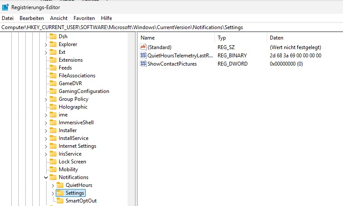Screen dimensions: 343x206
Task: Click the tree pane vertical scrollbar
Action: [131, 119]
